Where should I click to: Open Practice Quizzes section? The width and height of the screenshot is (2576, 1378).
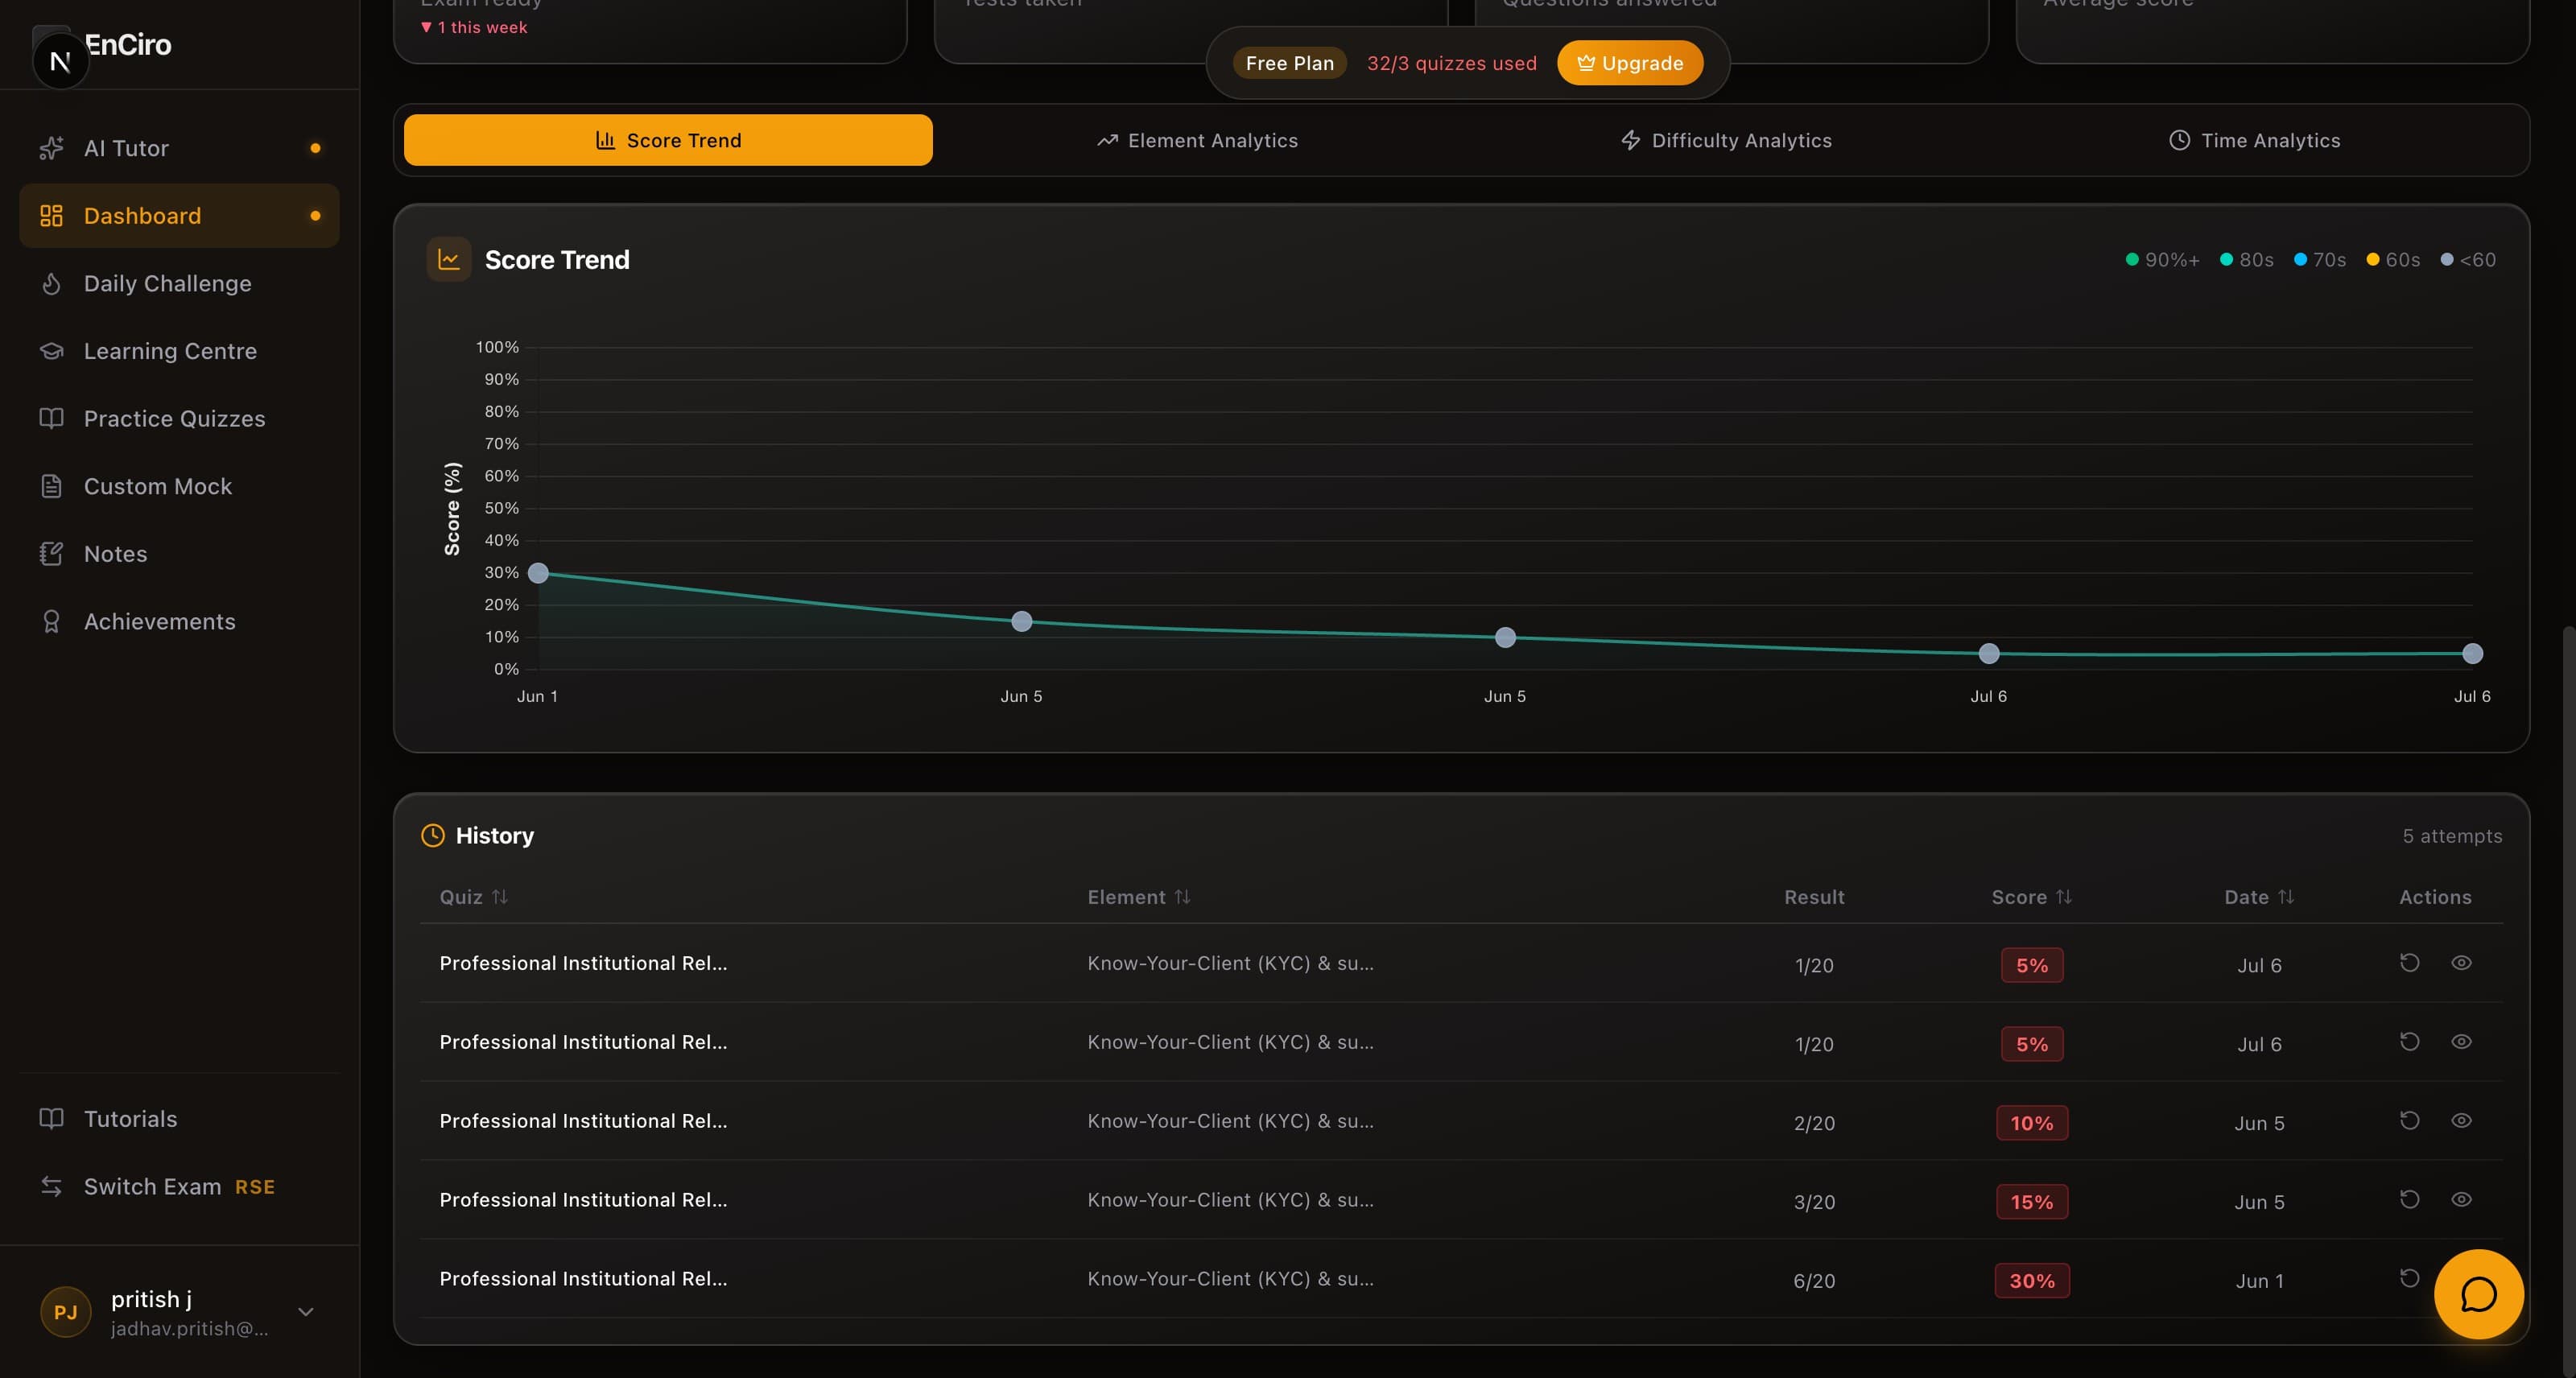tap(179, 418)
